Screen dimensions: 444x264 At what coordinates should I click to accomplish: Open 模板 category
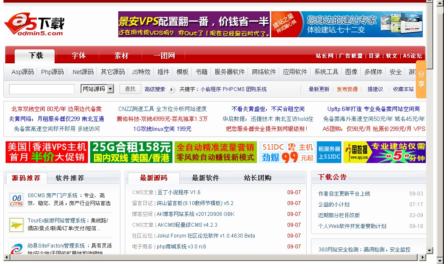click(x=182, y=72)
